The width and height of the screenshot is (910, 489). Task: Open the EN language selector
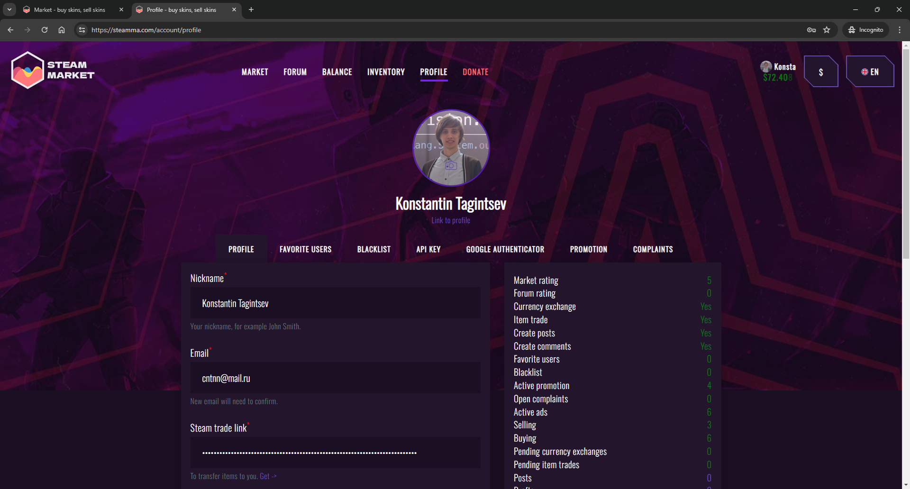tap(870, 72)
